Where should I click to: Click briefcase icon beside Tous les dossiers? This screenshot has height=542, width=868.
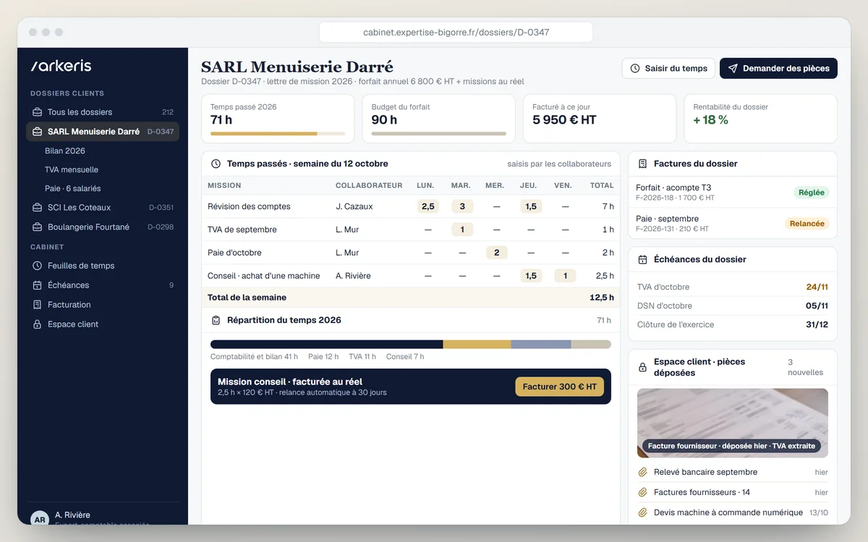(38, 112)
